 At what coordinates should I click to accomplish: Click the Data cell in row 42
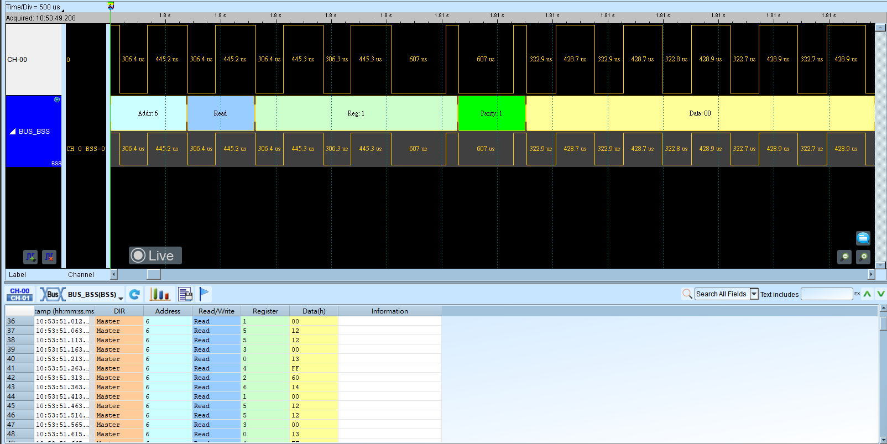point(314,378)
